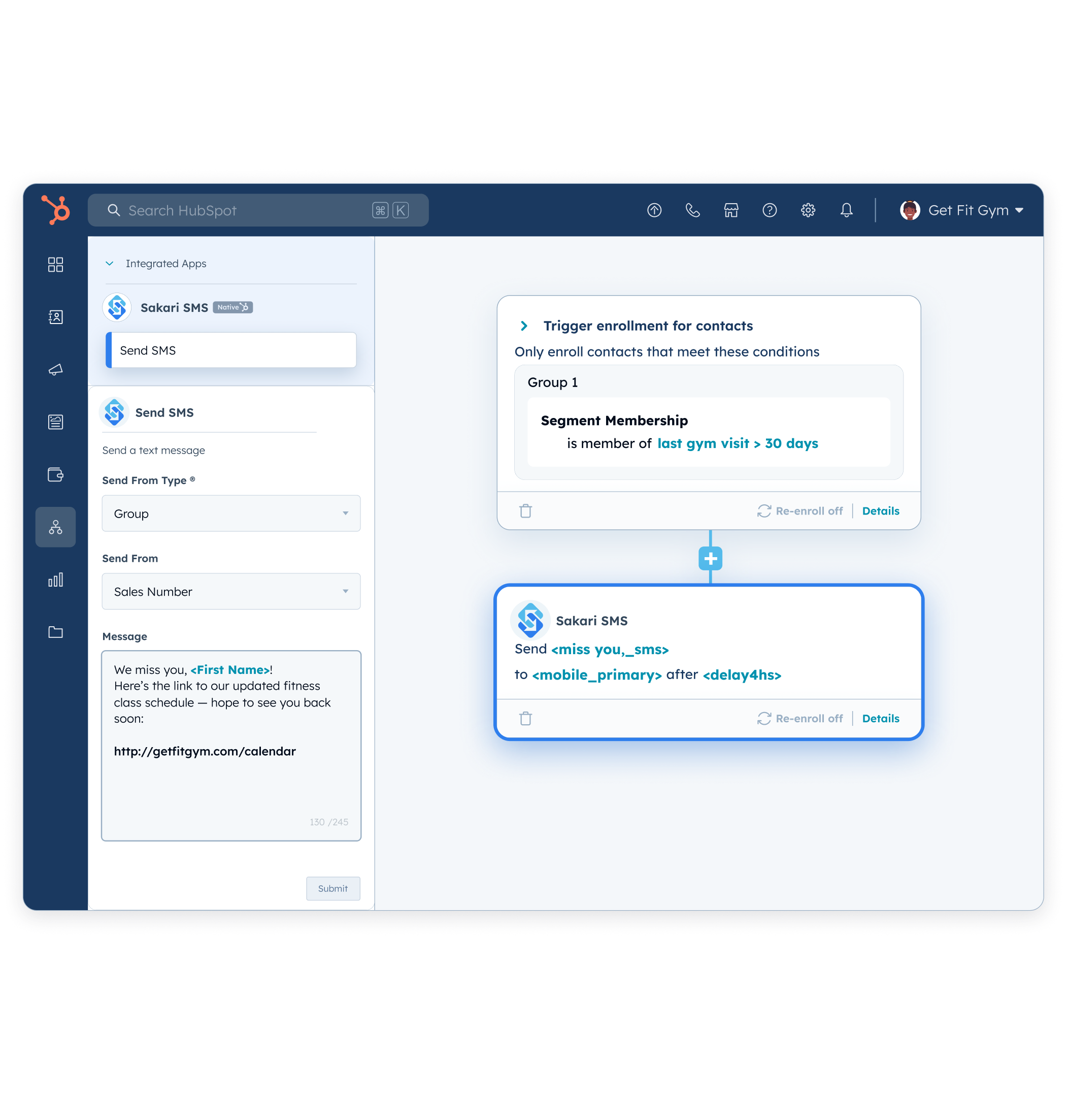Click the calling phone icon in top bar
The height and width of the screenshot is (1094, 1067).
pyautogui.click(x=693, y=210)
